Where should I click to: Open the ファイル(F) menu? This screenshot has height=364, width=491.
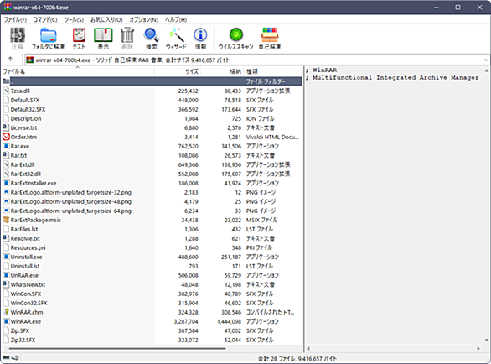pyautogui.click(x=15, y=20)
